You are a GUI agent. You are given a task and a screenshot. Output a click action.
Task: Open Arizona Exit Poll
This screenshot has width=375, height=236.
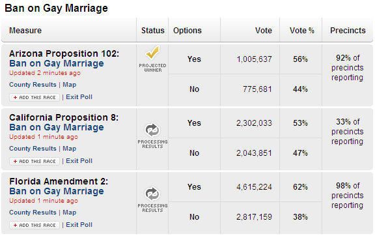[79, 97]
